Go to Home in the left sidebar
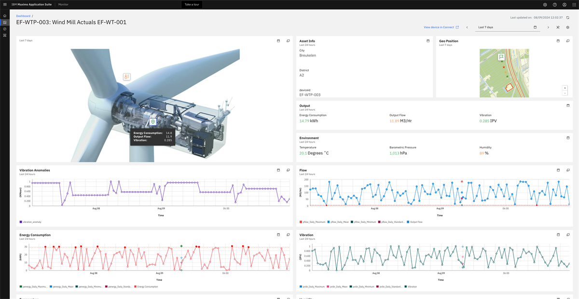The image size is (579, 299). point(5,16)
